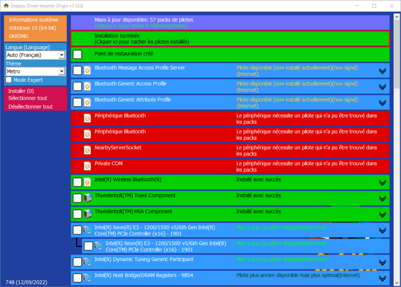Screen dimensions: 401x287
Task: Click the Thunderbolt(TM) HSA Component icon
Action: 88,214
